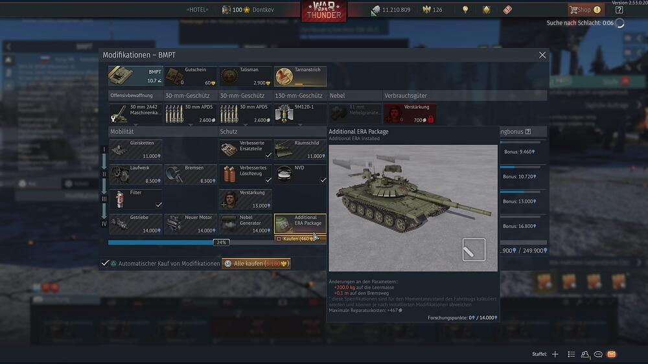Screen dimensions: 648x364
Task: Select the 9M120-1 missile tile
Action: point(300,113)
